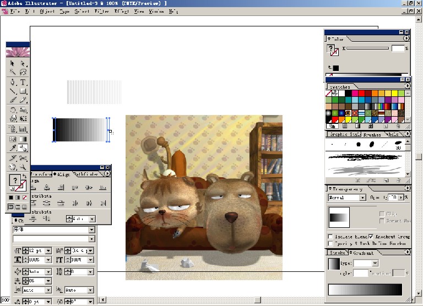Click the gradient Angle input field

360,273
